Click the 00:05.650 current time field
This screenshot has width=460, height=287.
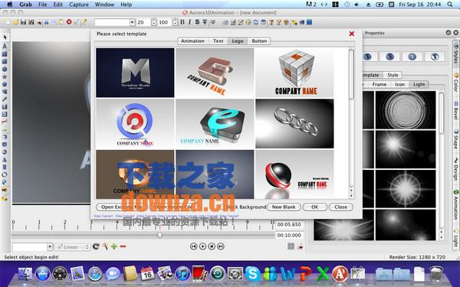click(x=289, y=224)
